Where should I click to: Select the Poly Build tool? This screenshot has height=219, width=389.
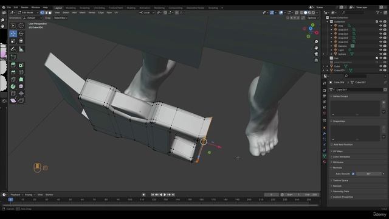click(x=21, y=80)
